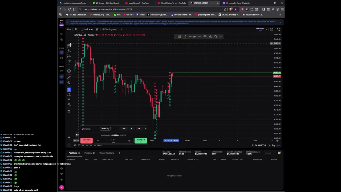Open the emoji sticker tool
The width and height of the screenshot is (341, 192).
click(x=69, y=71)
